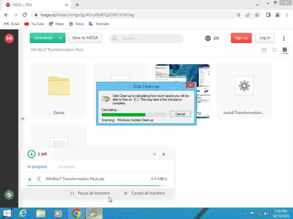293x219 pixels.
Task: Close the Disk Clean-up dialog
Action: 190,85
